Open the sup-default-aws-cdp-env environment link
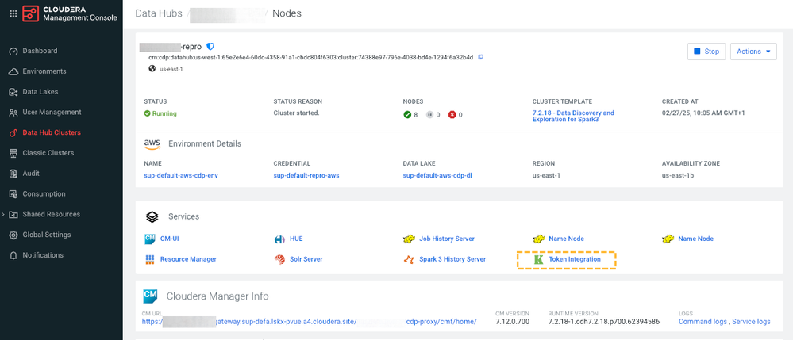The image size is (793, 340). (181, 175)
